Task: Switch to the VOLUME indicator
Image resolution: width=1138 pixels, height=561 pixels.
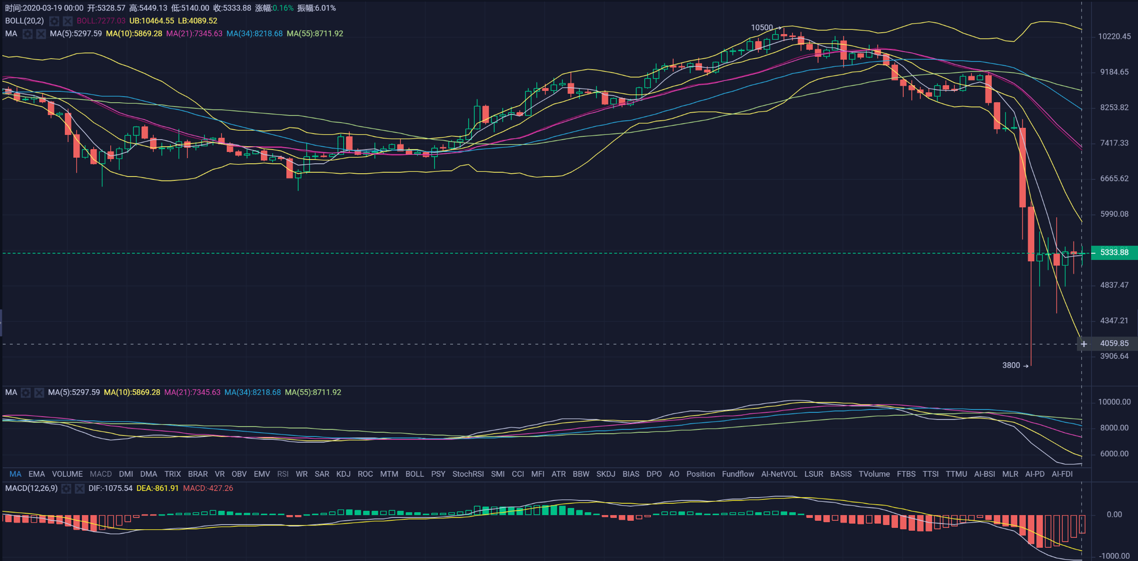Action: [67, 474]
